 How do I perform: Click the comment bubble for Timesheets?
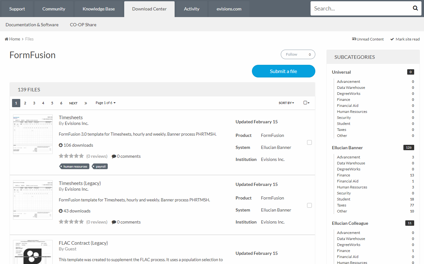point(114,157)
